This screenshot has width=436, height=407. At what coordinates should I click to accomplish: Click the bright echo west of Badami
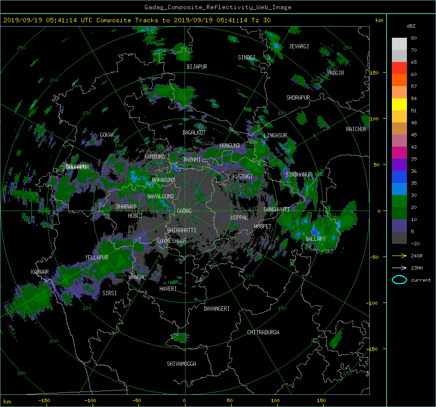(175, 166)
